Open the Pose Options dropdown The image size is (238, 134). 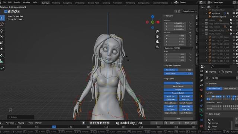click(189, 12)
